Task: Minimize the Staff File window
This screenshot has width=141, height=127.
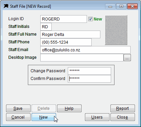Action: (x=110, y=6)
